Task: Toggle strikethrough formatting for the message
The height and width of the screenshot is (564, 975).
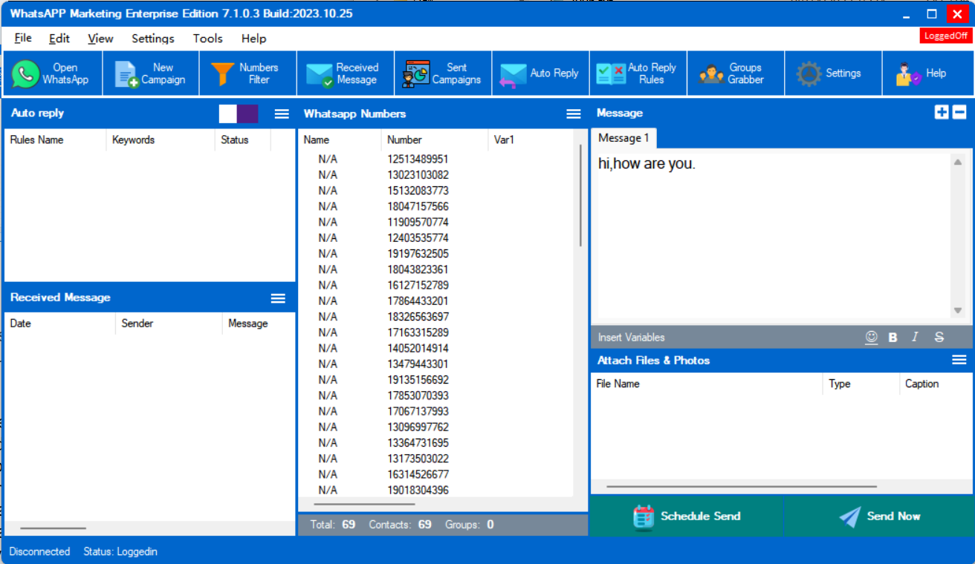Action: point(939,337)
